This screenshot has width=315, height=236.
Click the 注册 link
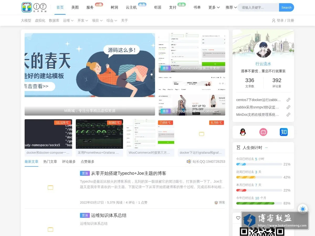click(x=291, y=20)
